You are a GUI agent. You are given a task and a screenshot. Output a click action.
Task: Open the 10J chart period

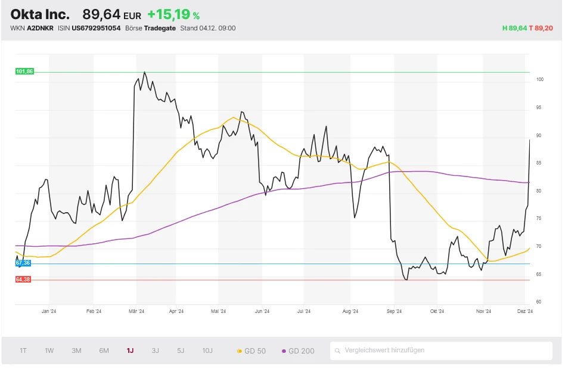(207, 351)
